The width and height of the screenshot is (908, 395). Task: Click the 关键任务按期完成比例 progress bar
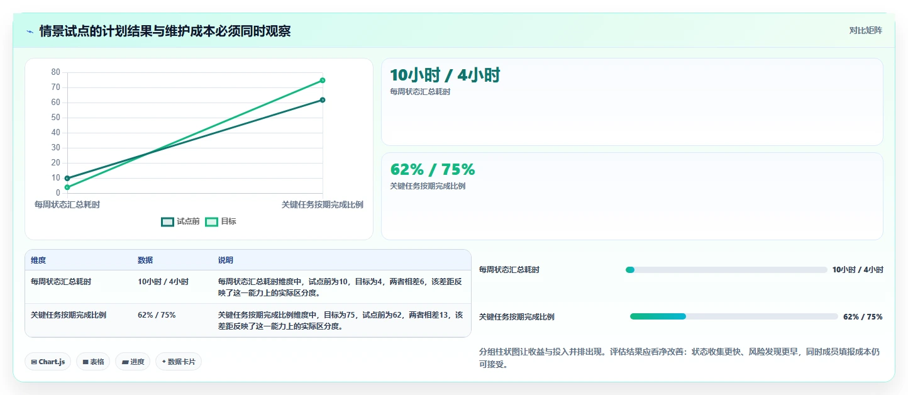[734, 316]
